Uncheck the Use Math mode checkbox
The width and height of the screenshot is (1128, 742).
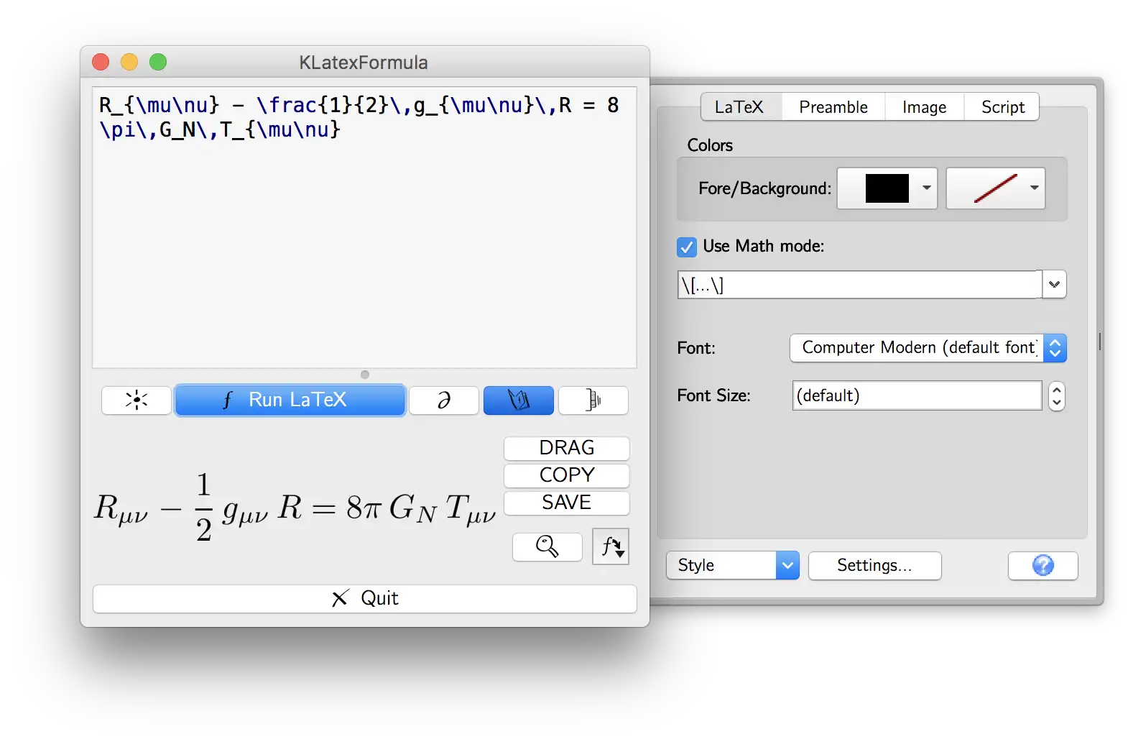(687, 247)
